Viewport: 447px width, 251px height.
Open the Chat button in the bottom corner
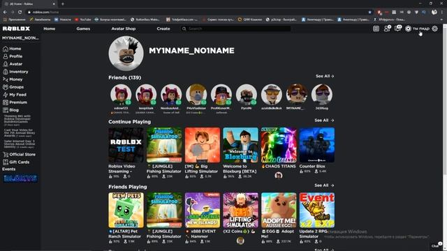pyautogui.click(x=436, y=245)
